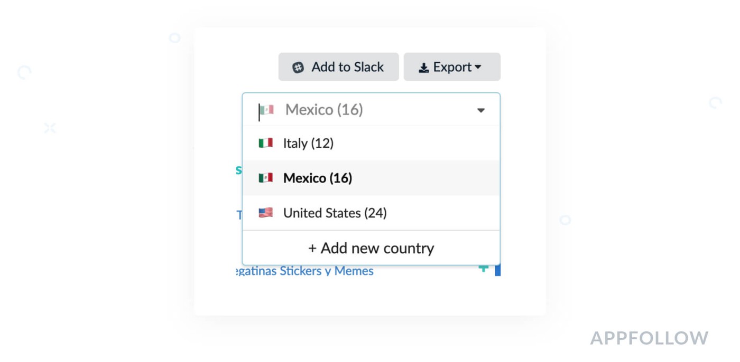The width and height of the screenshot is (740, 362).
Task: Click the AppFollow watermark logo
Action: click(649, 338)
